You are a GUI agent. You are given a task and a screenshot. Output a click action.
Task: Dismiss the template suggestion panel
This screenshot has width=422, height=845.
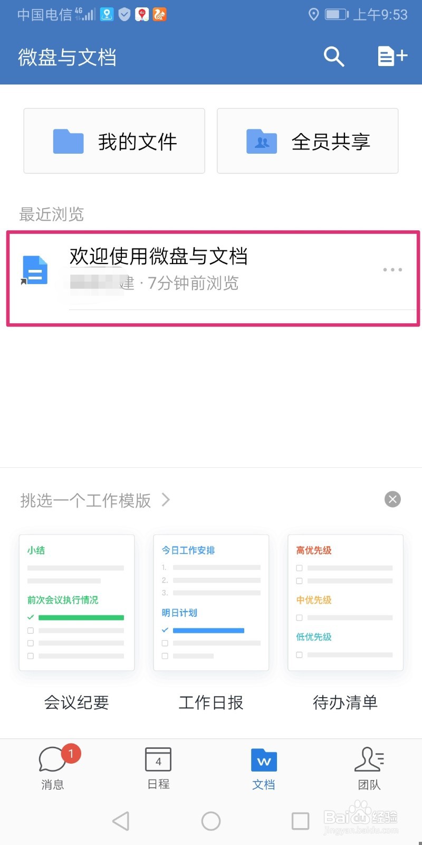(392, 500)
